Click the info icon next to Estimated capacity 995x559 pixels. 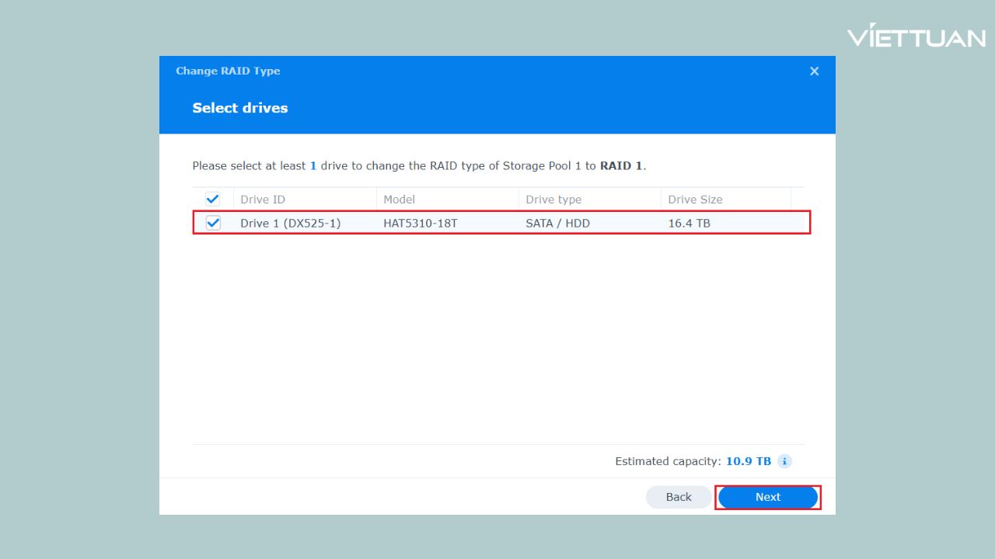(x=784, y=461)
